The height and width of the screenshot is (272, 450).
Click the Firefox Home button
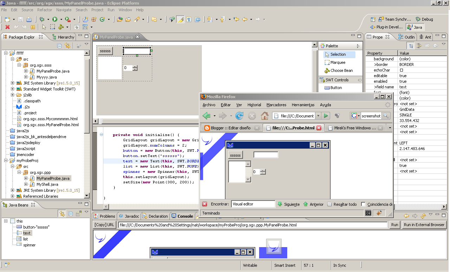point(265,116)
